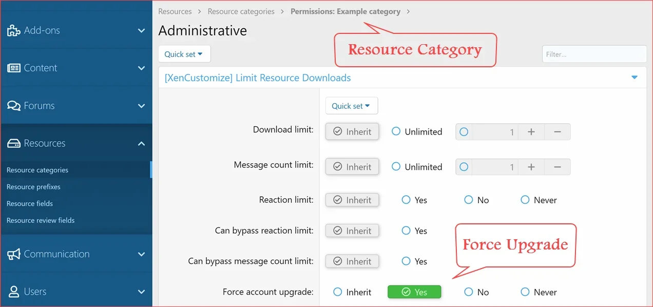Decrease Message count limit with minus button
653x307 pixels.
[x=557, y=167]
